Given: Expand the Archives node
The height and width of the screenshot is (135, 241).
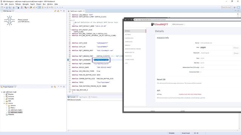Looking at the screenshot, I should 4,97.
